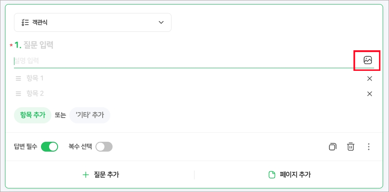This screenshot has width=389, height=192.
Task: Remove 항목 1 with its X icon
Action: (x=369, y=79)
